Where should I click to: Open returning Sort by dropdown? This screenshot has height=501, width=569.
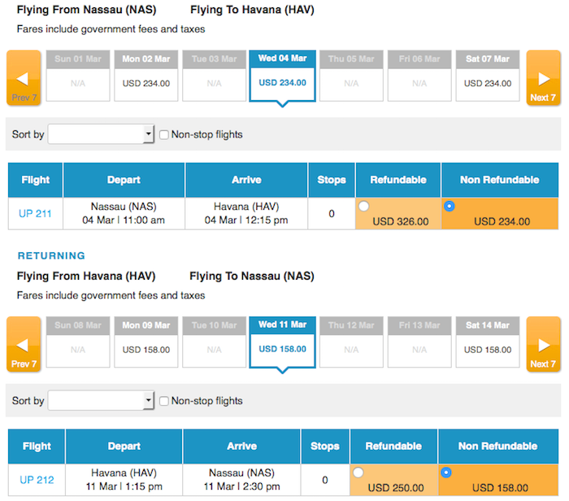[x=101, y=400]
